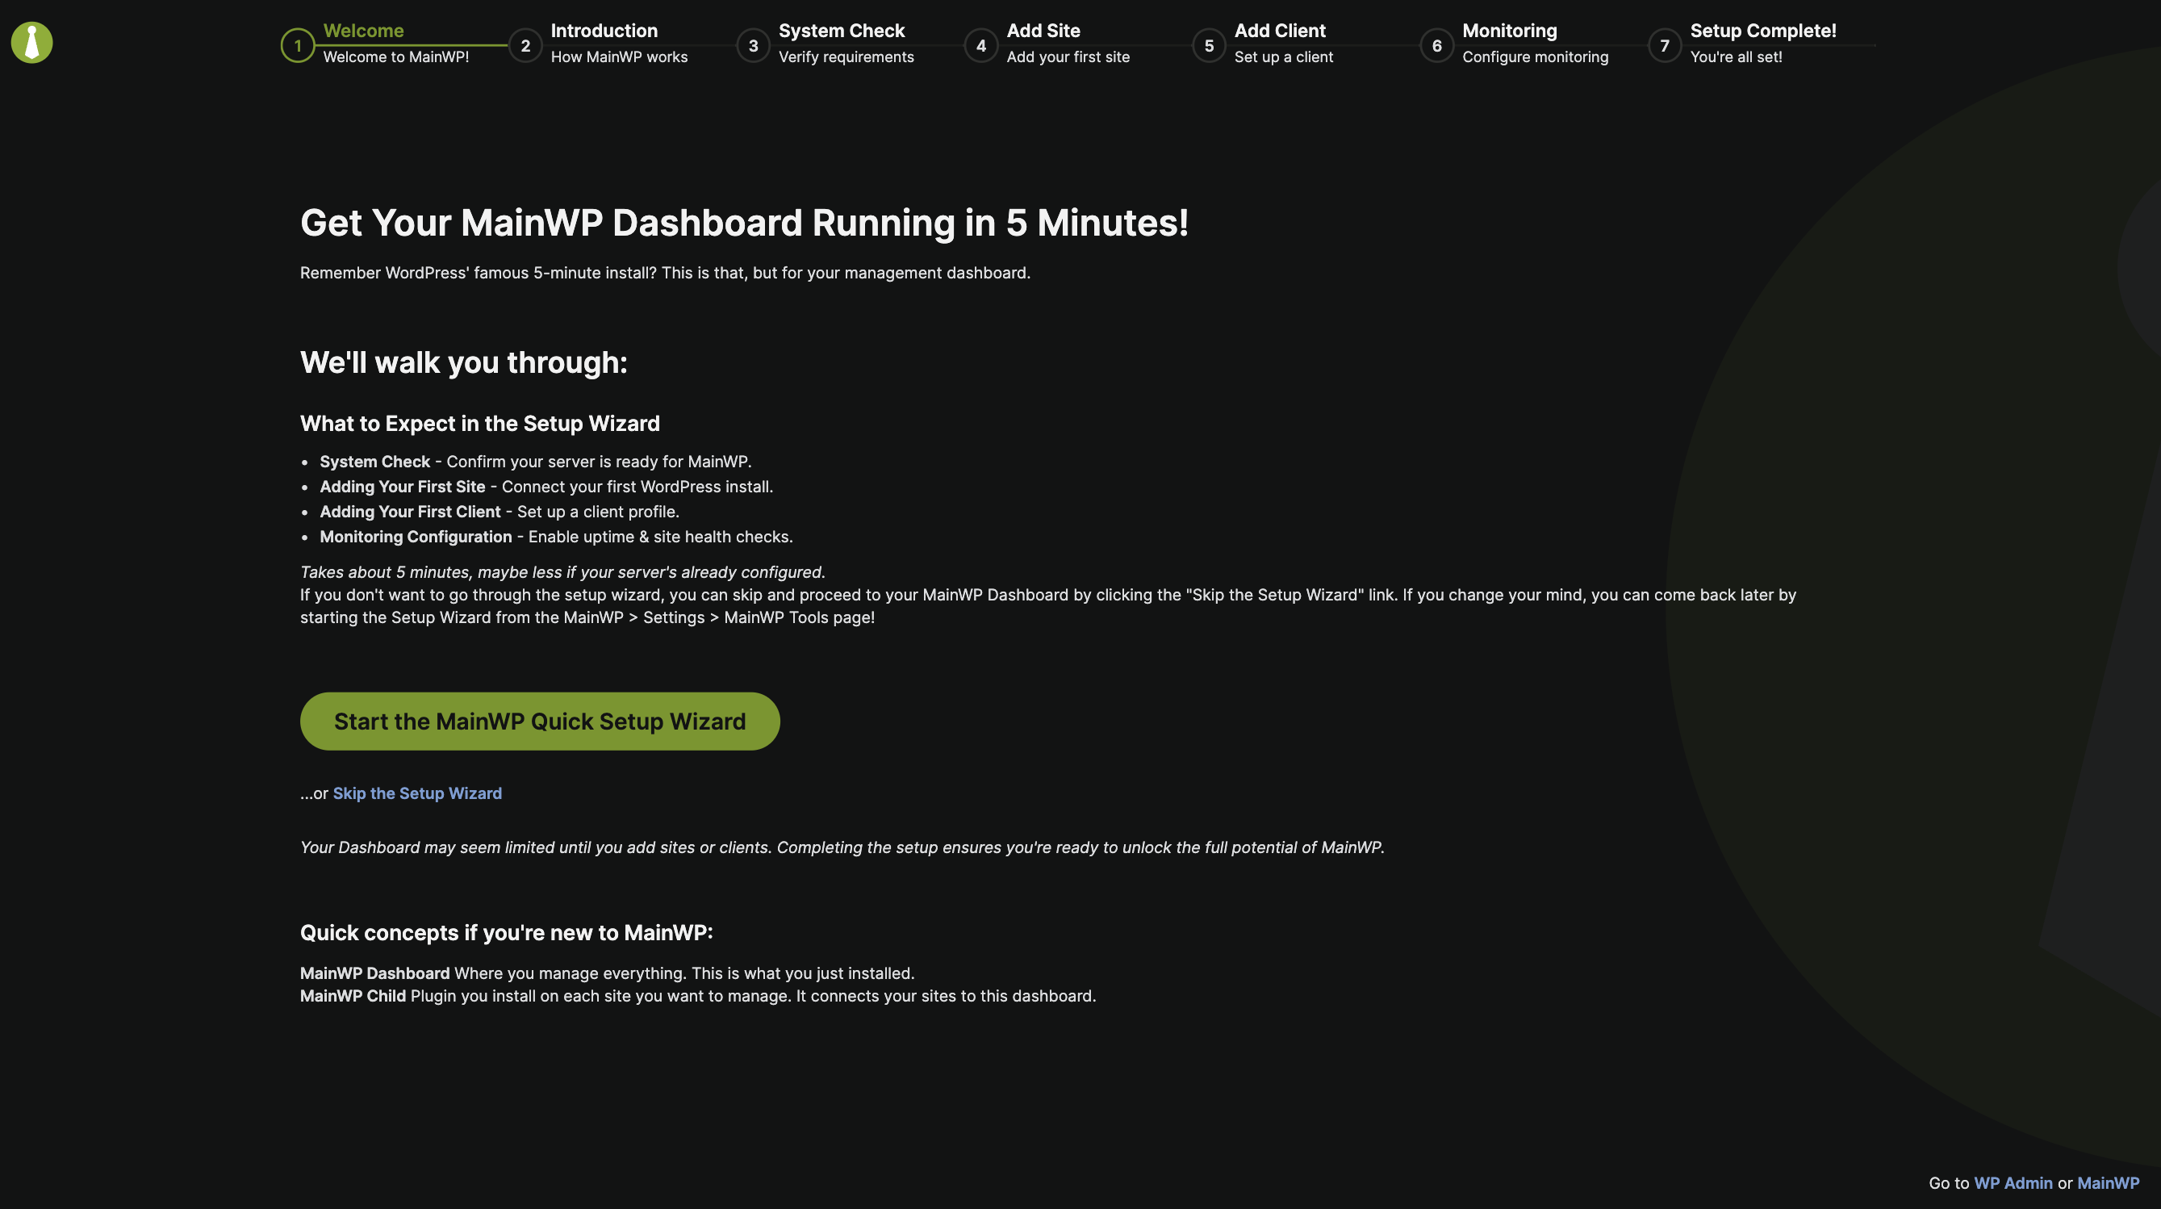
Task: Open step 2 Introduction circle
Action: tap(525, 45)
